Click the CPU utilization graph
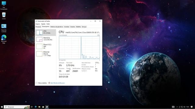 pyautogui.click(x=79, y=48)
